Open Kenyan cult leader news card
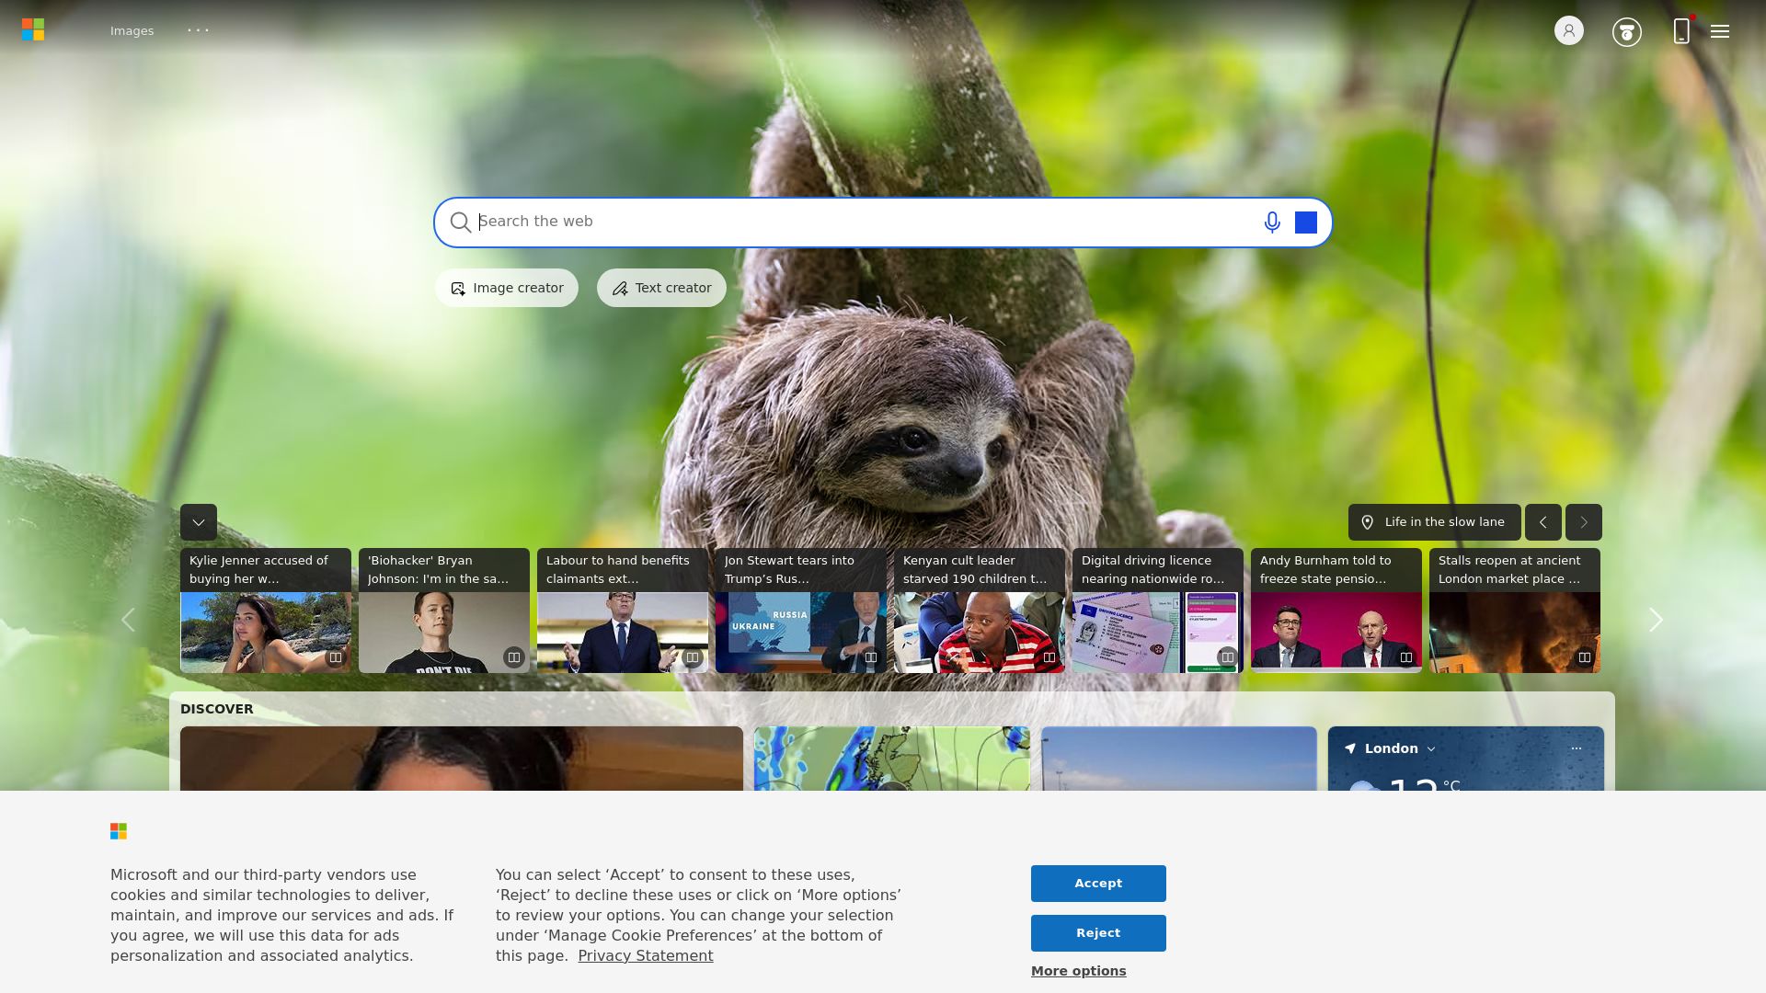1766x993 pixels. click(980, 611)
